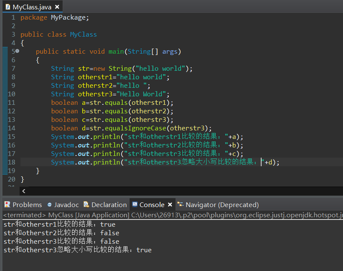The image size is (343, 271).
Task: Click the +d expression on line 18
Action: tap(268, 162)
